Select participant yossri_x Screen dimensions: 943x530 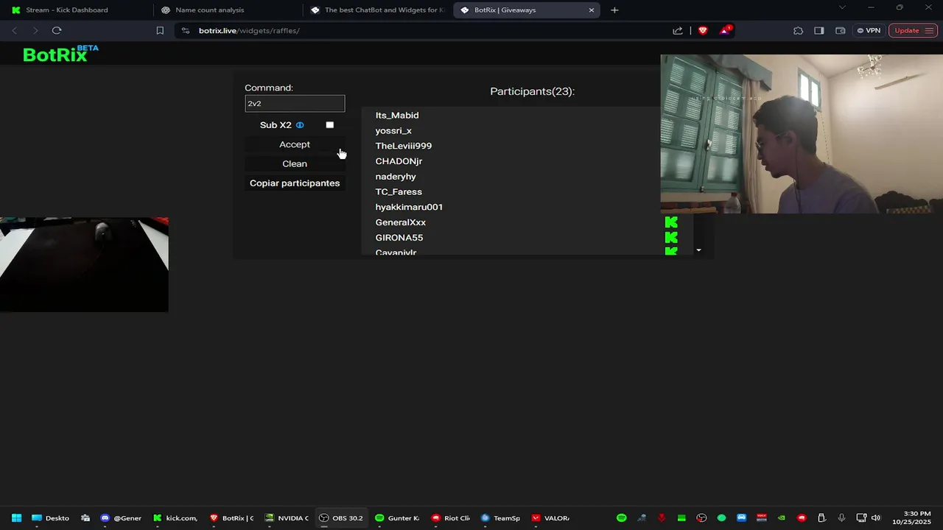point(393,131)
